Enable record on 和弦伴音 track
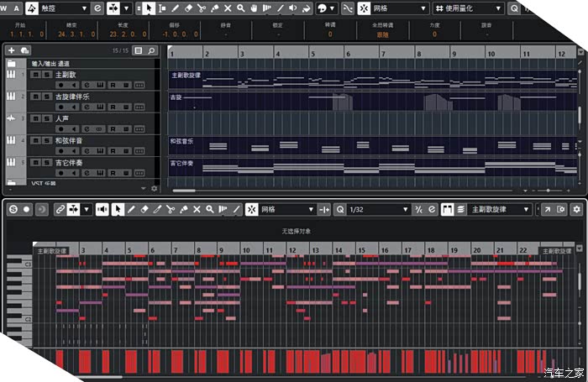The image size is (588, 382). [62, 151]
